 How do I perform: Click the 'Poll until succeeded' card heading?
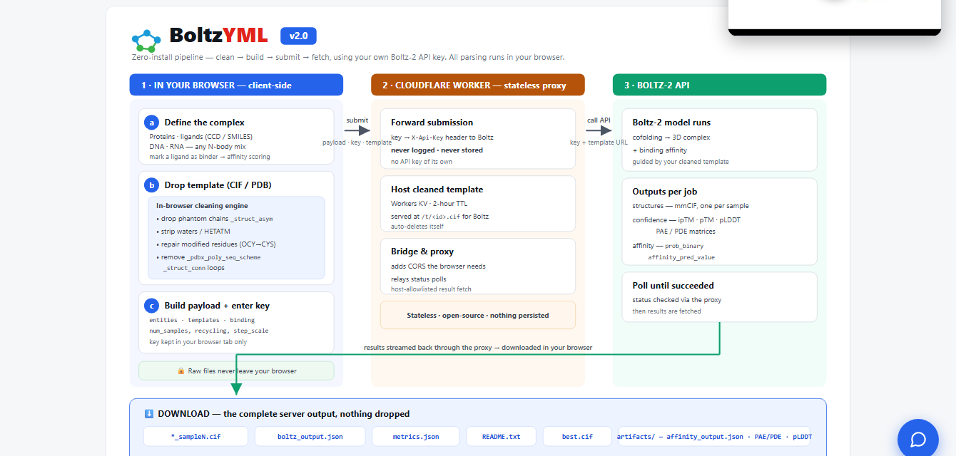point(673,285)
